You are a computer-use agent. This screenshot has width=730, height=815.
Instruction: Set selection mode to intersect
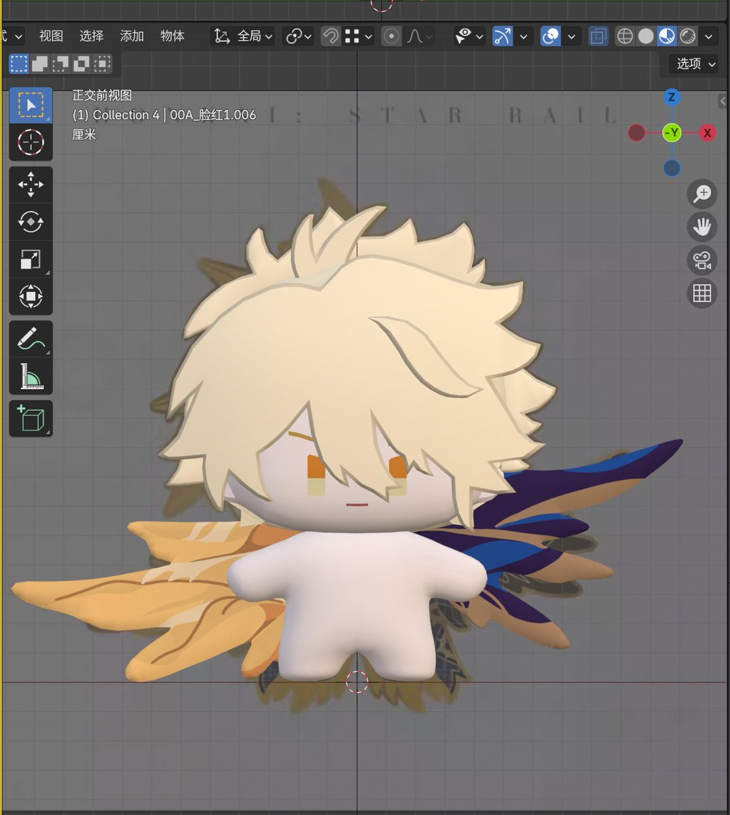click(103, 64)
